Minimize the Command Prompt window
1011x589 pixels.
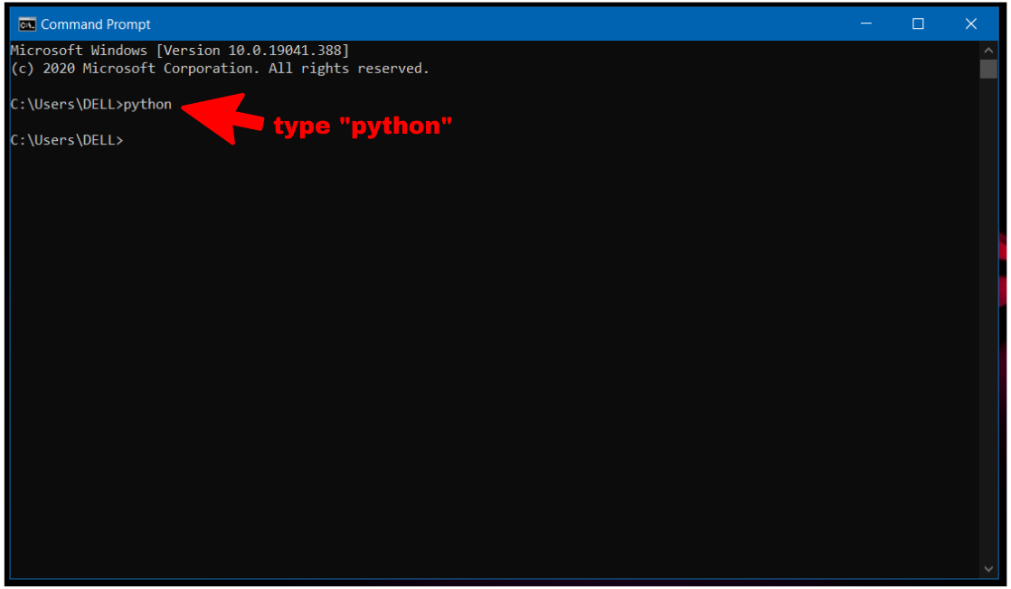(866, 23)
